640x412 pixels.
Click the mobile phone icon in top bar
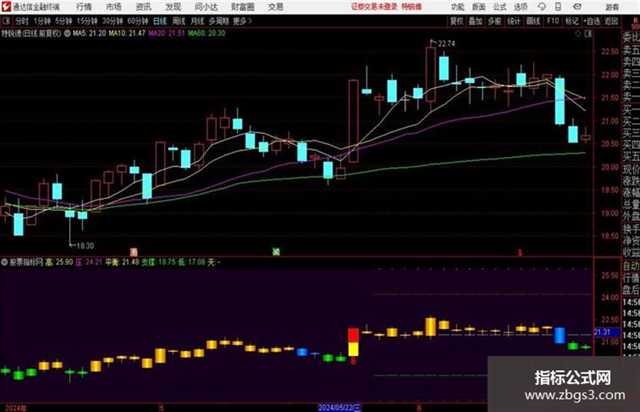(x=558, y=7)
